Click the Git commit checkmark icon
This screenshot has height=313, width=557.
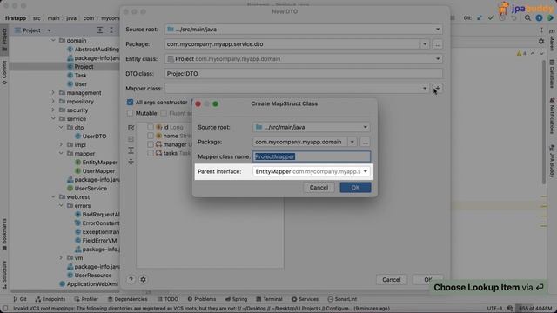491,17
